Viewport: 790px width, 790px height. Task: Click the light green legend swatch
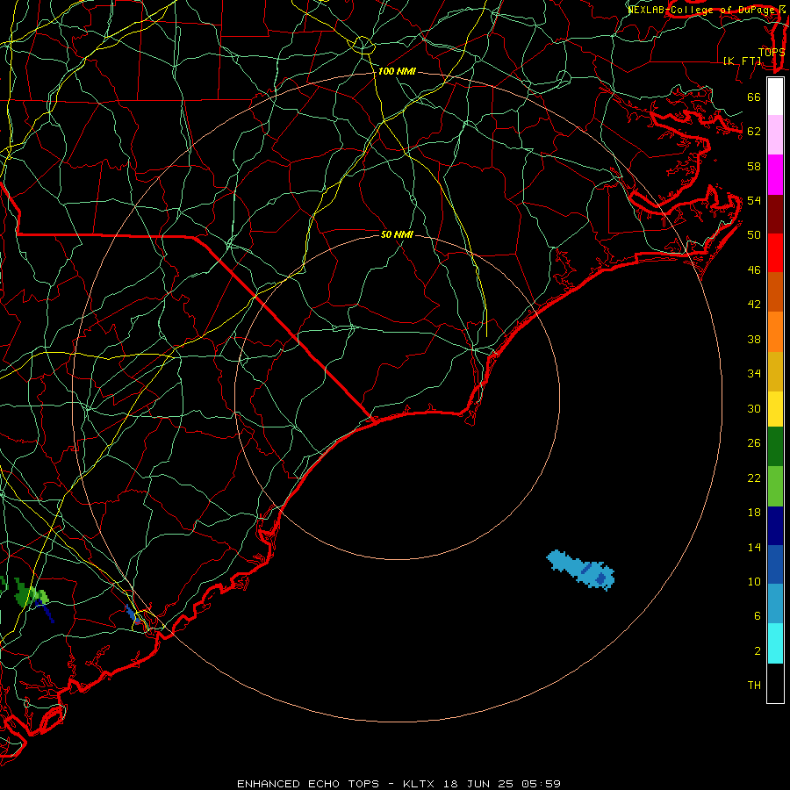point(775,486)
